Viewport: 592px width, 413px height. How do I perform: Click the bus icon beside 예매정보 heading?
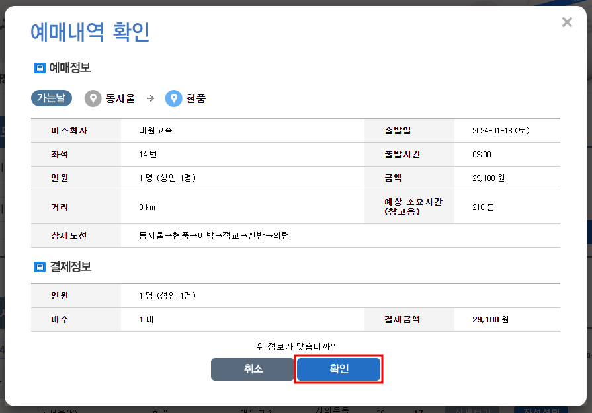point(39,68)
